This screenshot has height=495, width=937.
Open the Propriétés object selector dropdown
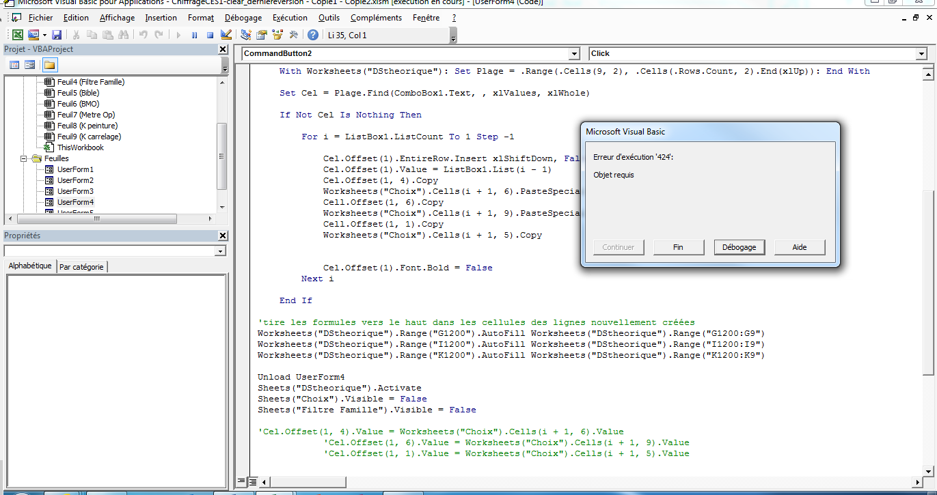220,251
